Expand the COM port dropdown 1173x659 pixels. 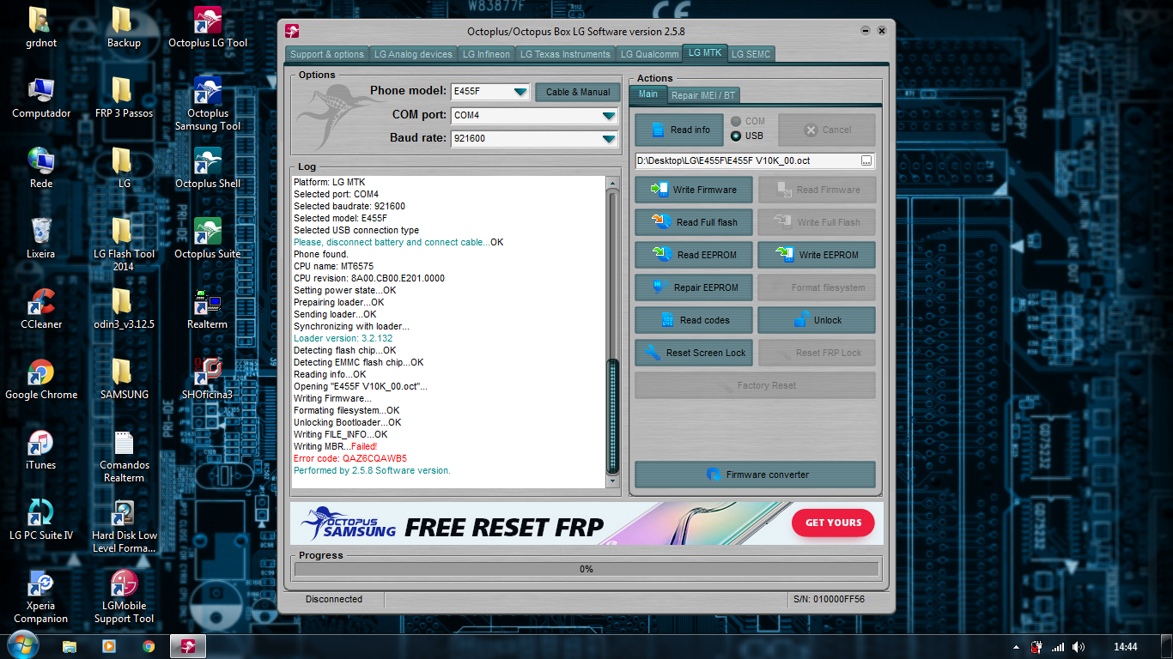(x=609, y=115)
